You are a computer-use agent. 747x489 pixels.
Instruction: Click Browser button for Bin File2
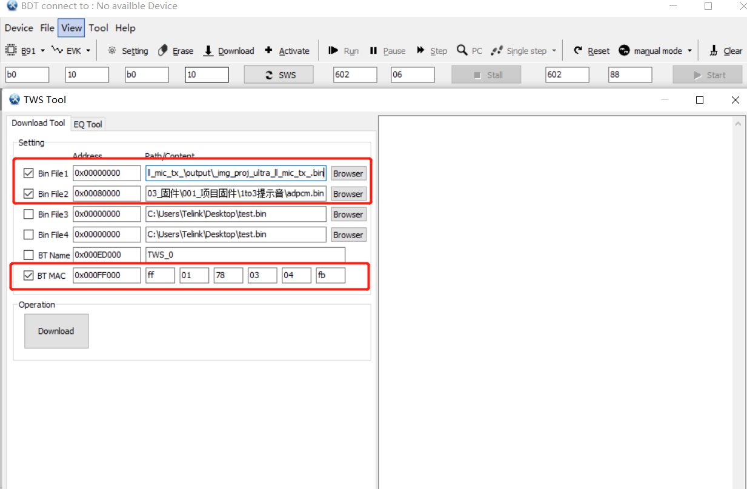point(348,194)
